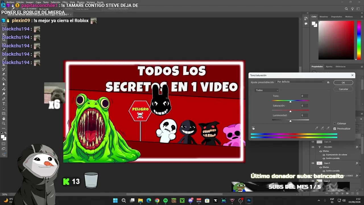Click the Hue/Saturation targeted adjustment hand tool
The image size is (364, 205).
(253, 128)
